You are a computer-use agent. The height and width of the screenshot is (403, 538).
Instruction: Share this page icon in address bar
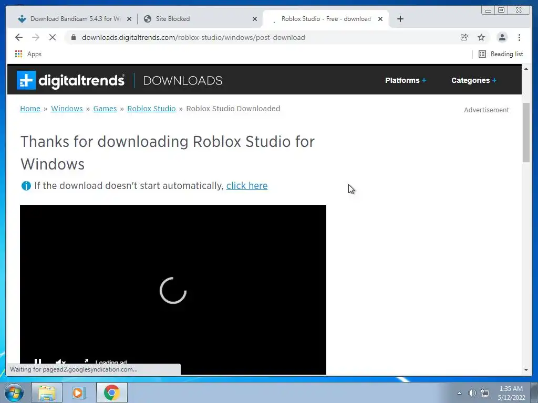pyautogui.click(x=464, y=37)
